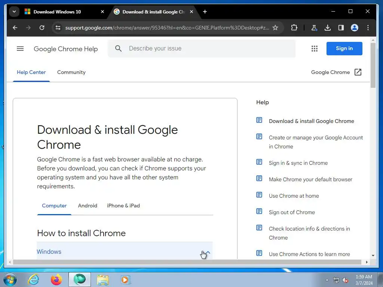Open the Downloads toolbar icon
This screenshot has height=287, width=383.
click(x=328, y=28)
